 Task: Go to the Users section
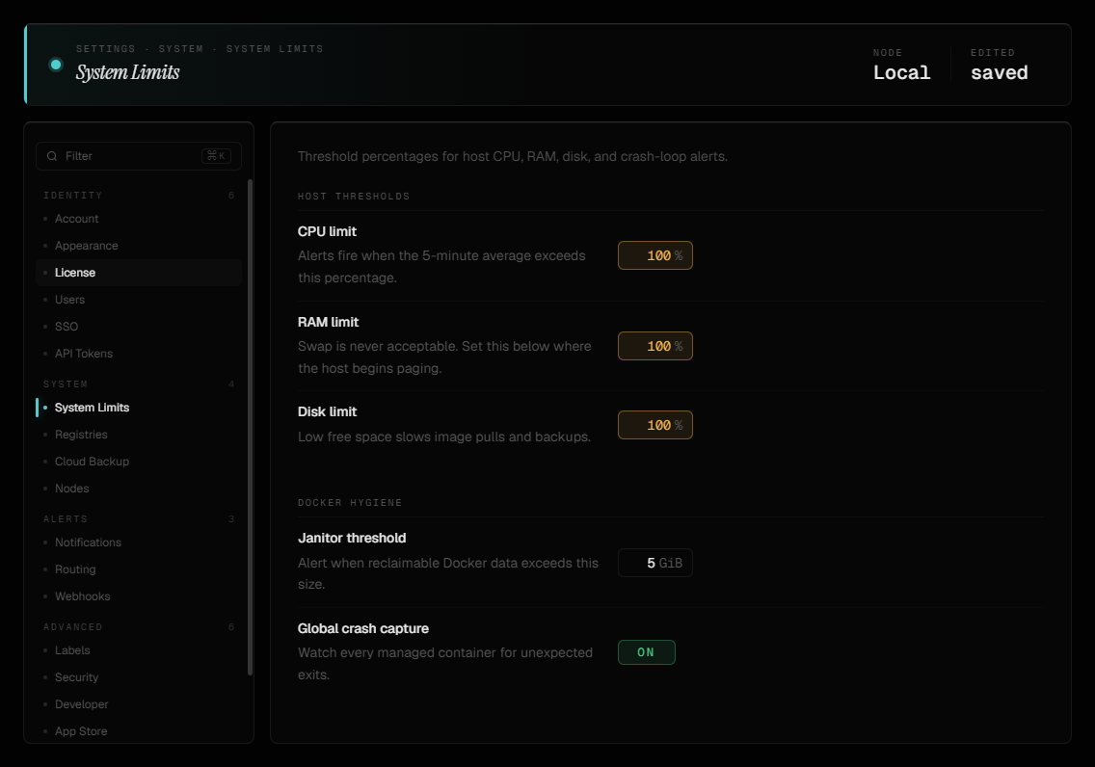coord(138,300)
